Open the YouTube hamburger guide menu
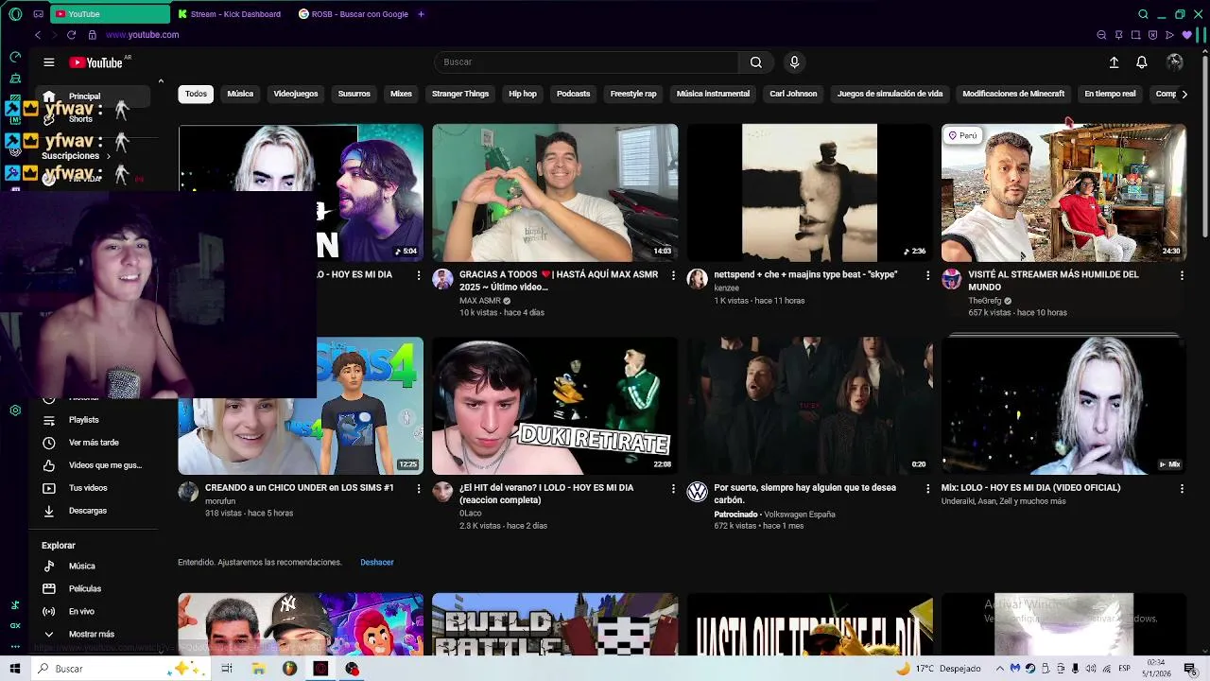Image resolution: width=1210 pixels, height=681 pixels. pyautogui.click(x=48, y=62)
